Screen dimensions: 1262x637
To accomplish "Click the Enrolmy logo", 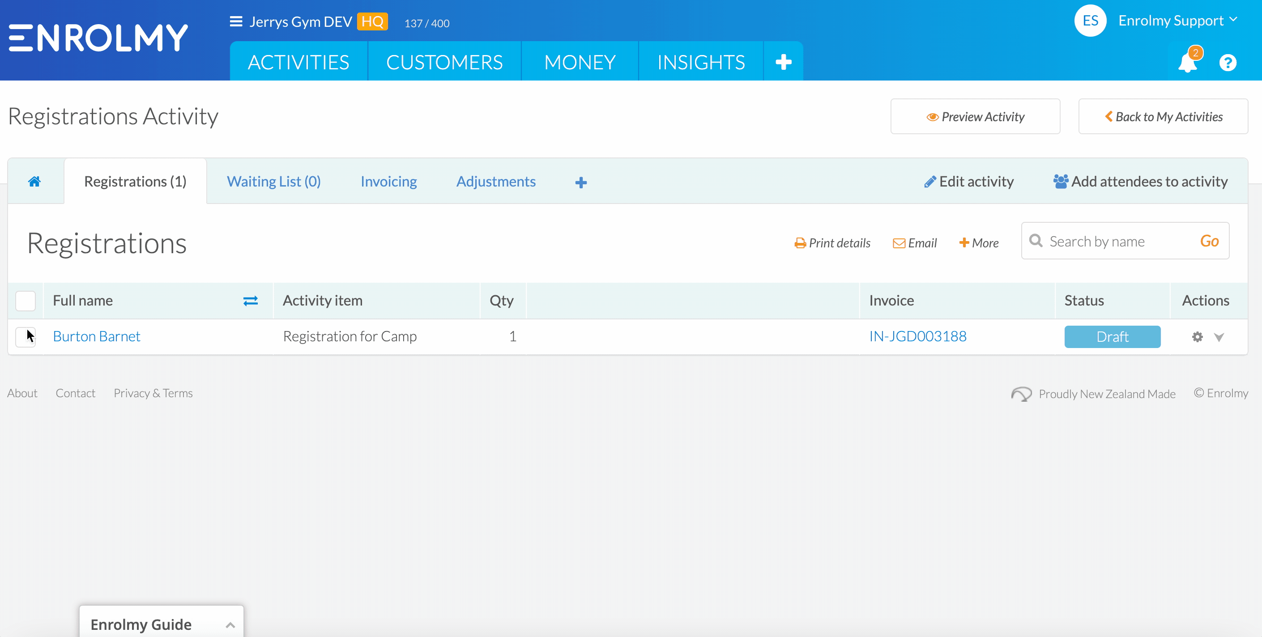I will (x=98, y=38).
